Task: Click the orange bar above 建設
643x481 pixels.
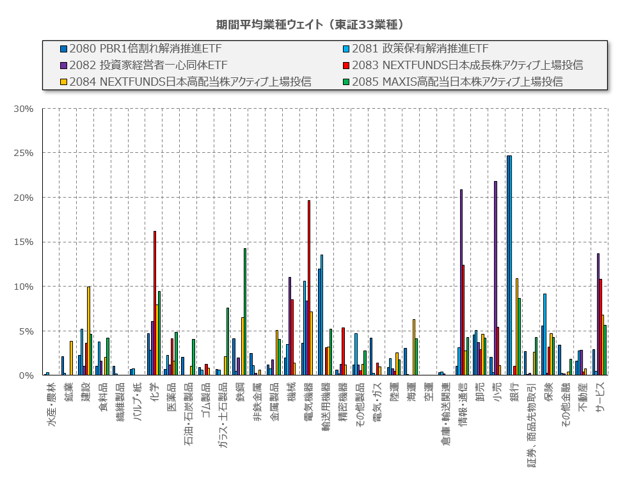Action: point(89,331)
